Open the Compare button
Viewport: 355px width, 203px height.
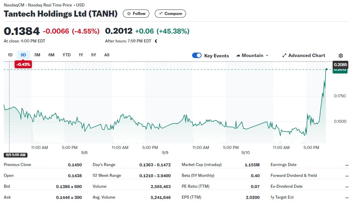(x=170, y=14)
